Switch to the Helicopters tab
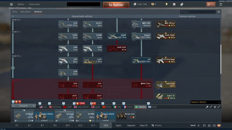Viewport: 232px width, 130px height. [25, 12]
